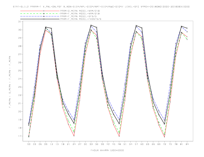Click y-axis tick label 23
This screenshot has width=204, height=157.
point(20,87)
